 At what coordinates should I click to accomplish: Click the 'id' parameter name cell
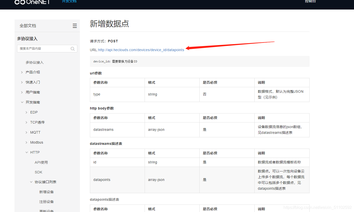tap(117, 162)
